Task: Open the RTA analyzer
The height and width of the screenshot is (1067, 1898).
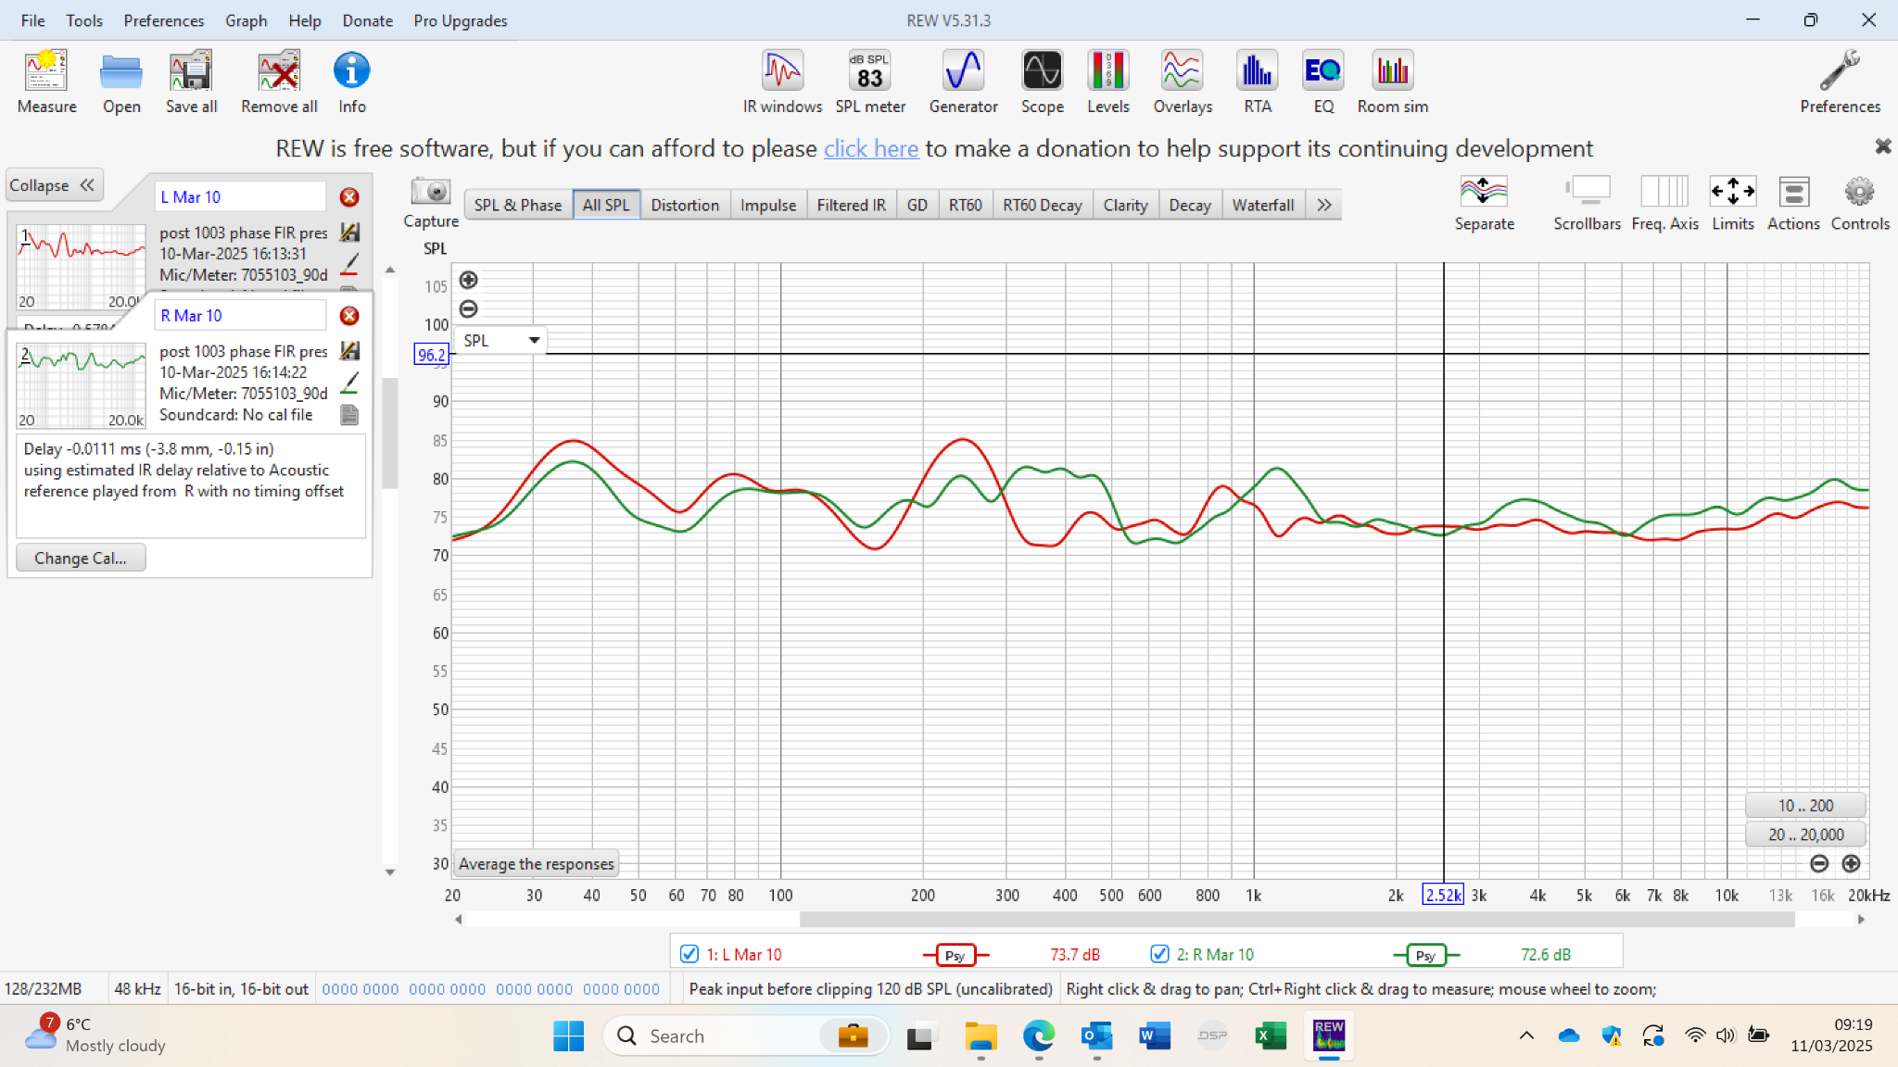Action: [x=1257, y=82]
